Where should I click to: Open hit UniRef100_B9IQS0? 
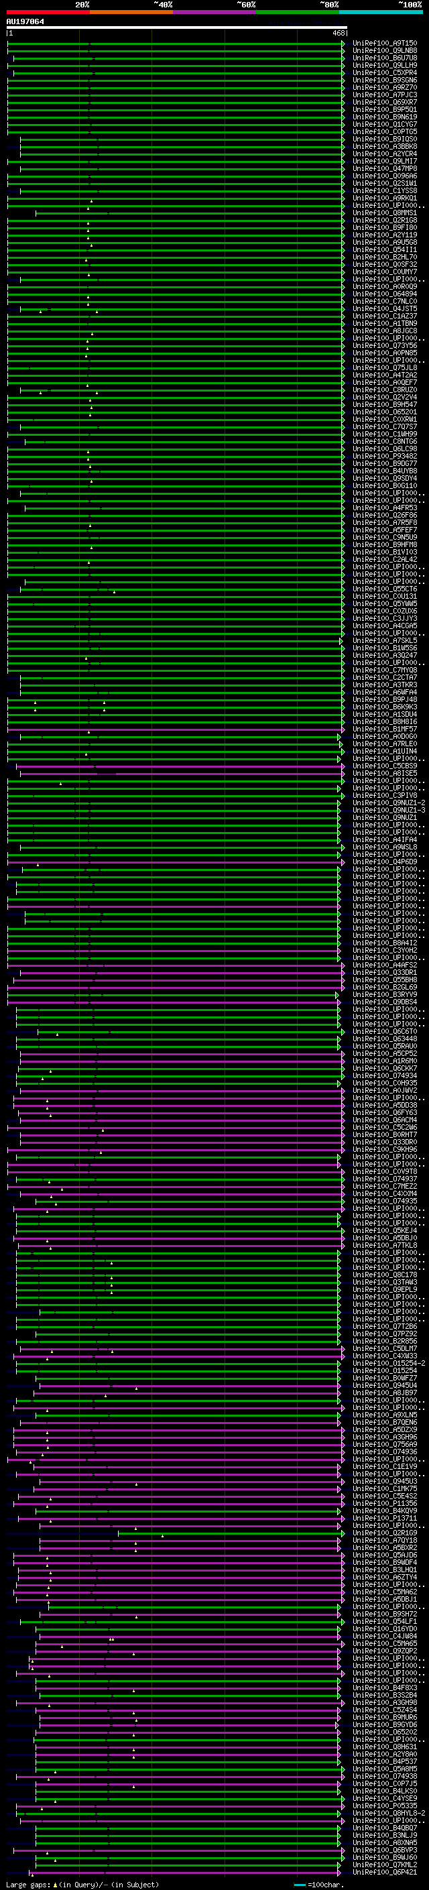point(385,139)
